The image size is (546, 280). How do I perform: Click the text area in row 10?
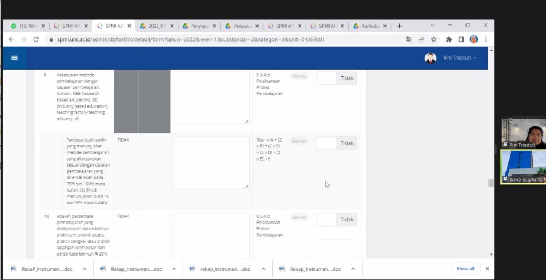212,234
